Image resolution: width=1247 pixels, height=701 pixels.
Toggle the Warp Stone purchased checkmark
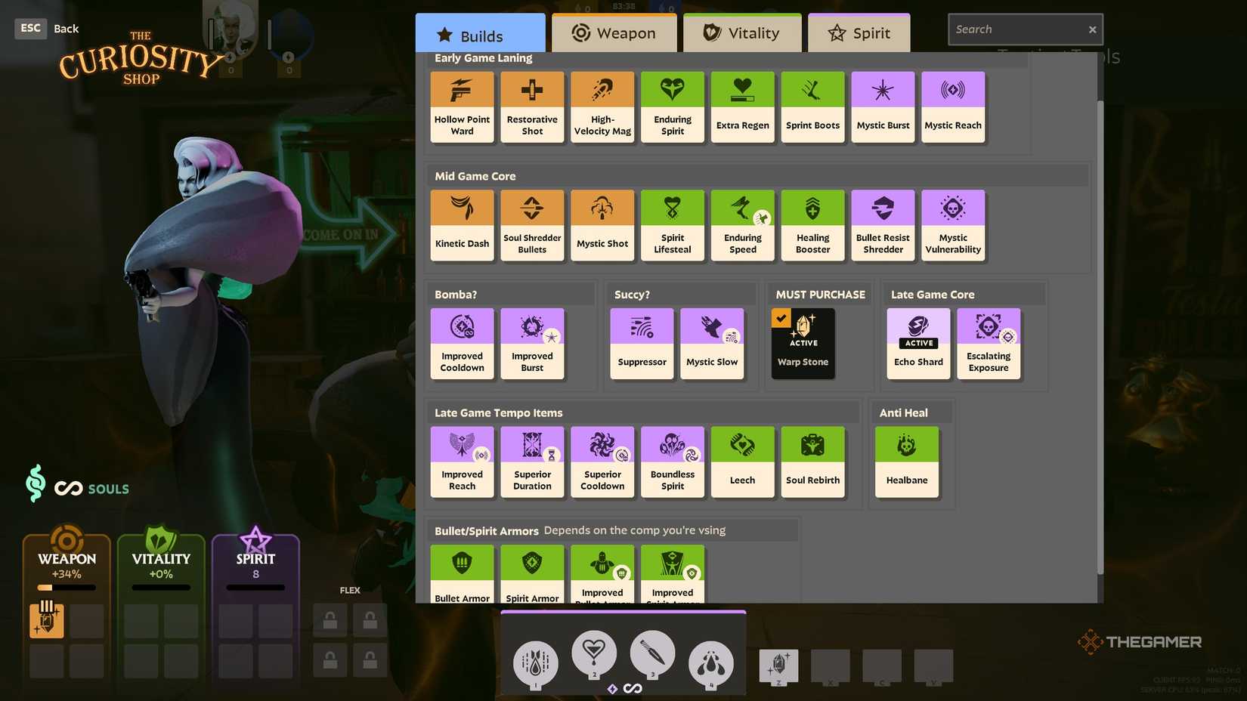click(x=781, y=318)
